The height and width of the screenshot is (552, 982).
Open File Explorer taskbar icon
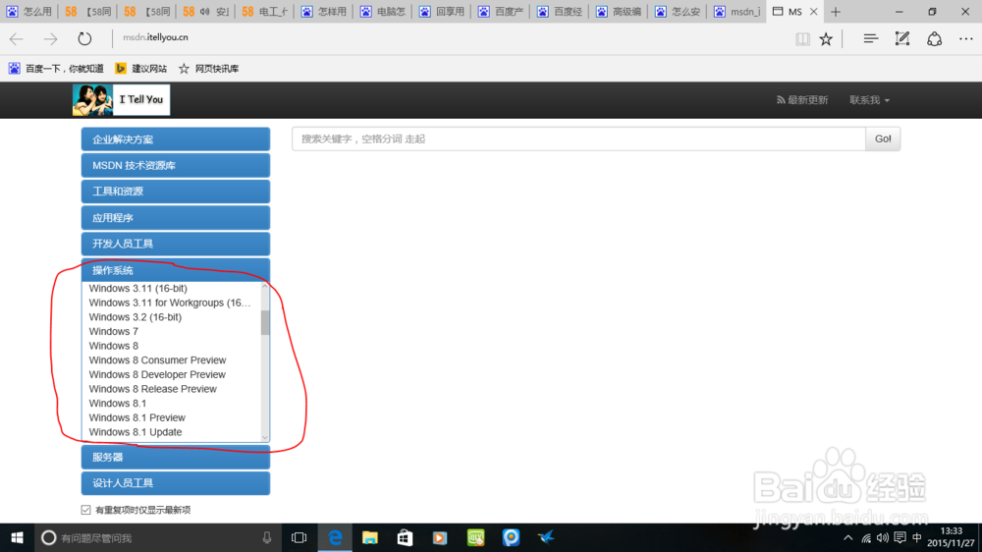pyautogui.click(x=370, y=537)
